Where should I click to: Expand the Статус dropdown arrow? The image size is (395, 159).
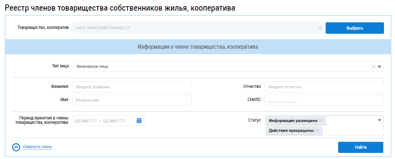pos(380,120)
